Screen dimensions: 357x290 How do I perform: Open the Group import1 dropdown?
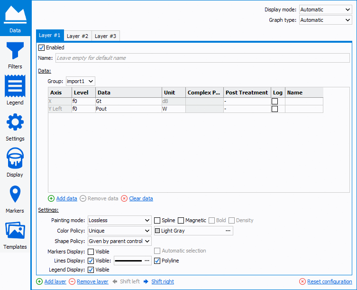[x=81, y=81]
